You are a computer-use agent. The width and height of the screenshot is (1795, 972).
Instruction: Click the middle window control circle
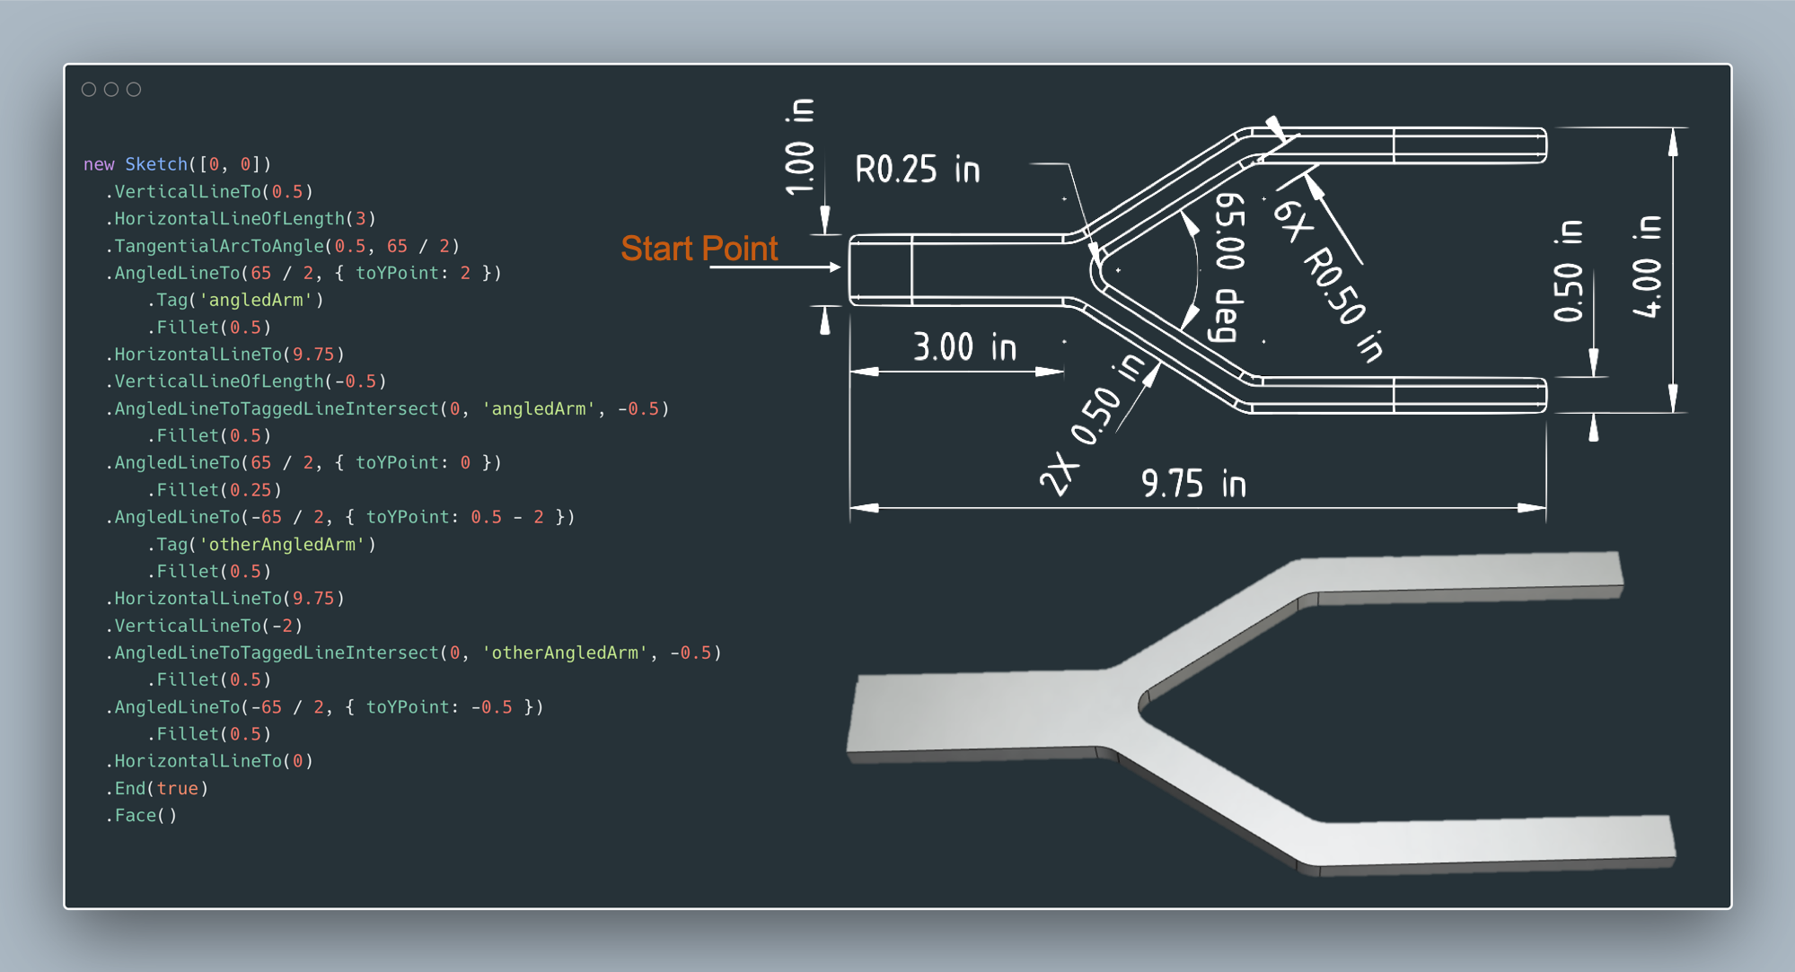pos(111,89)
